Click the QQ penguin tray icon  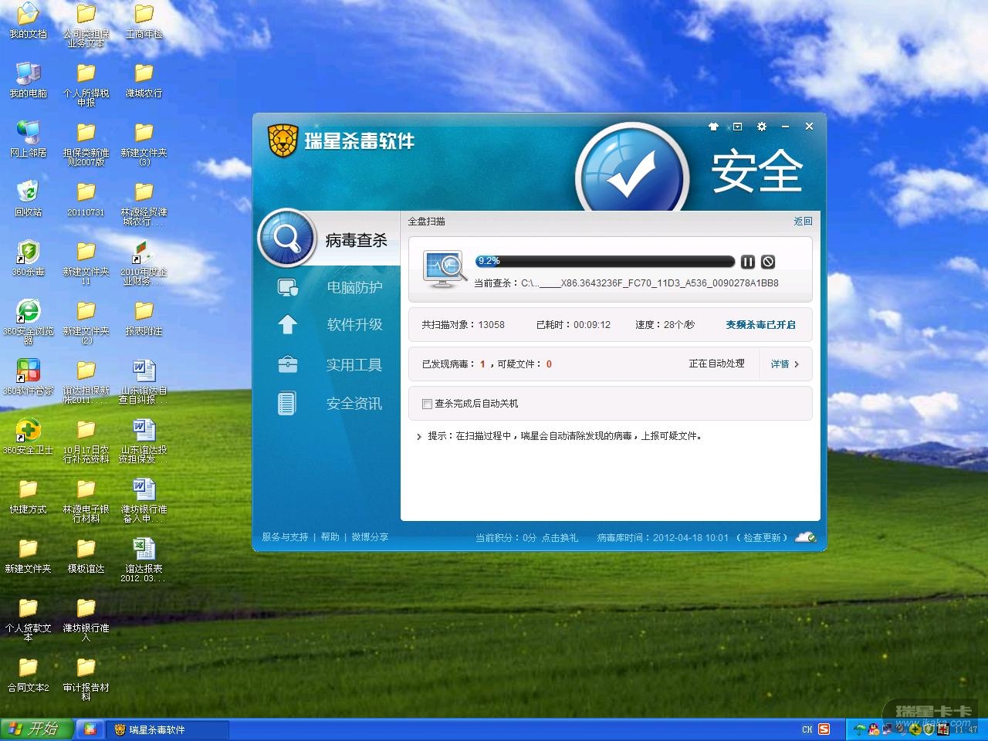[874, 729]
